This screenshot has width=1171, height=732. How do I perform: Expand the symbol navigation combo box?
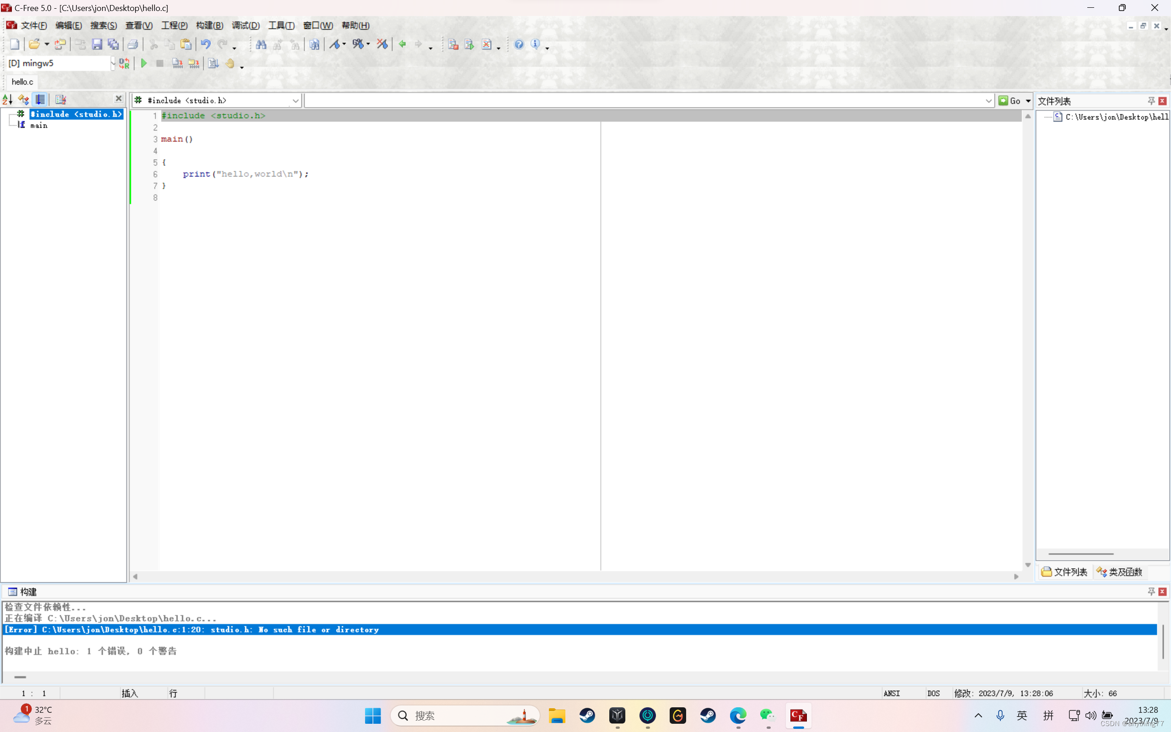coord(295,101)
